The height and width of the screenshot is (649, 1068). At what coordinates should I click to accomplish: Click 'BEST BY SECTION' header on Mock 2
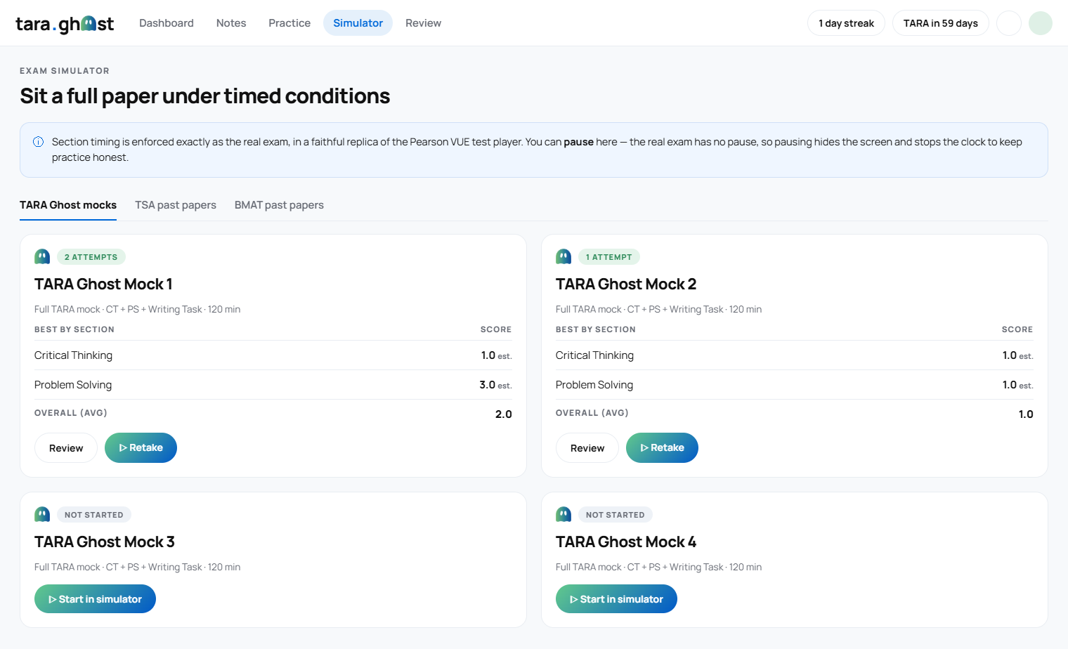596,329
